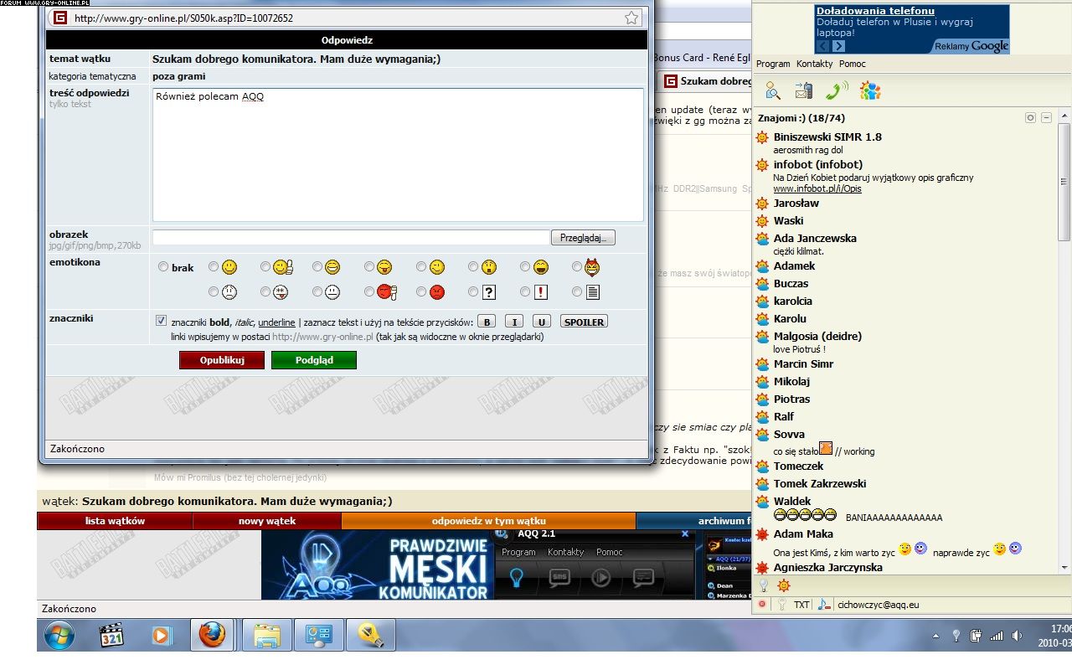Click the find contact icon in AQQ toolbar

[772, 90]
